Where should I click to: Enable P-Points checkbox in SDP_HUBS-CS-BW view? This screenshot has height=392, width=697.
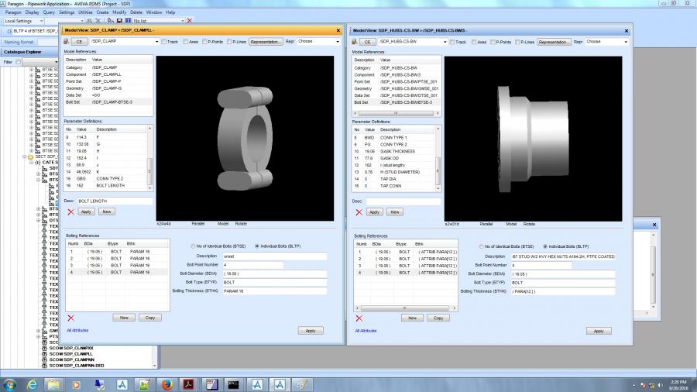tap(493, 42)
